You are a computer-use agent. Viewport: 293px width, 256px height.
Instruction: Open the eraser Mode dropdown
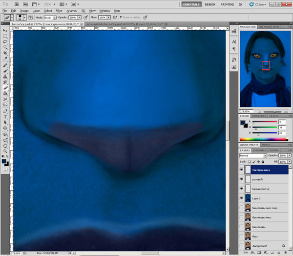tap(50, 17)
